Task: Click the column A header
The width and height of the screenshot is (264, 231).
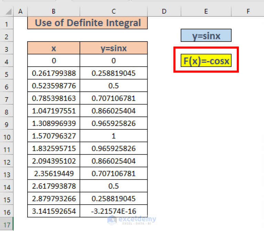Action: (20, 12)
